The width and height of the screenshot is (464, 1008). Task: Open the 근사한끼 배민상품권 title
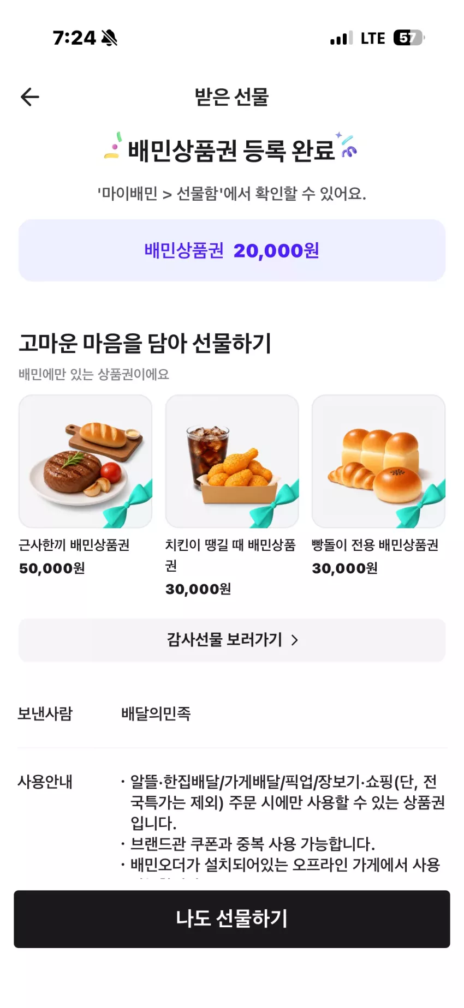tap(74, 545)
